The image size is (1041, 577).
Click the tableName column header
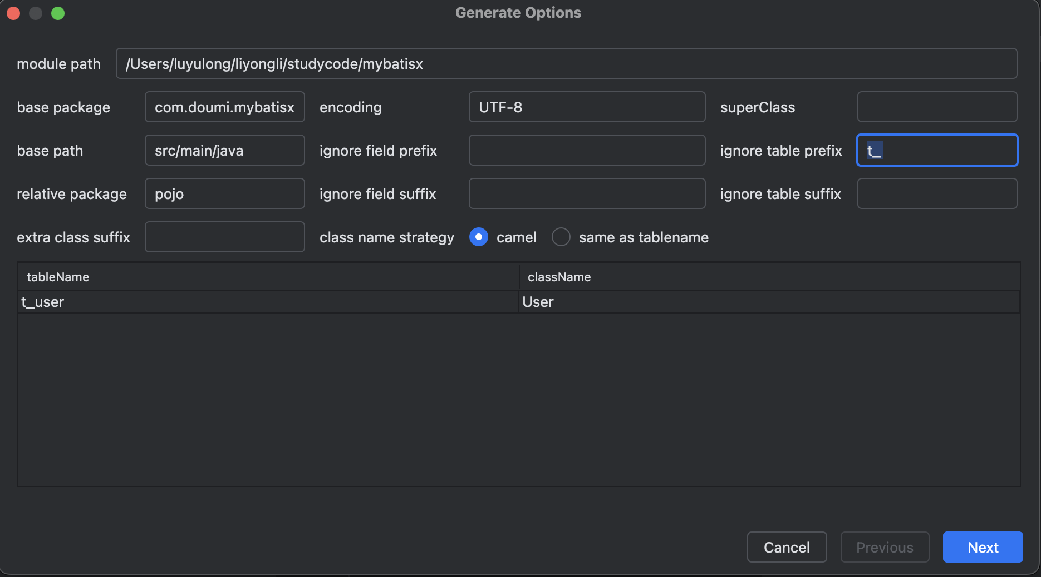click(x=268, y=277)
